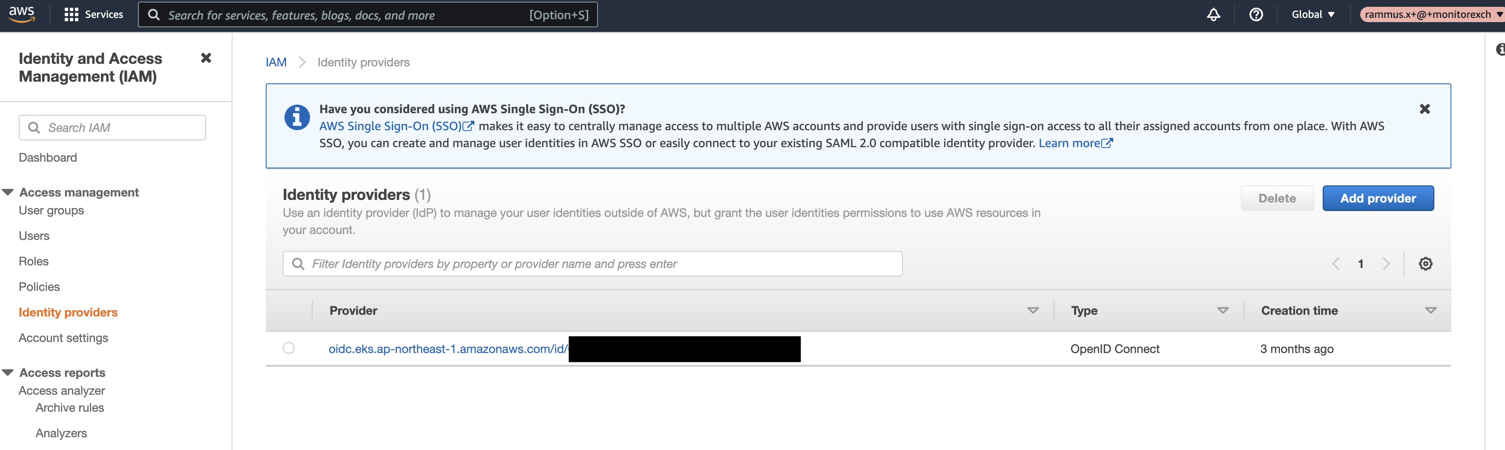Click the Add provider button
Viewport: 1505px width, 450px height.
coord(1377,199)
